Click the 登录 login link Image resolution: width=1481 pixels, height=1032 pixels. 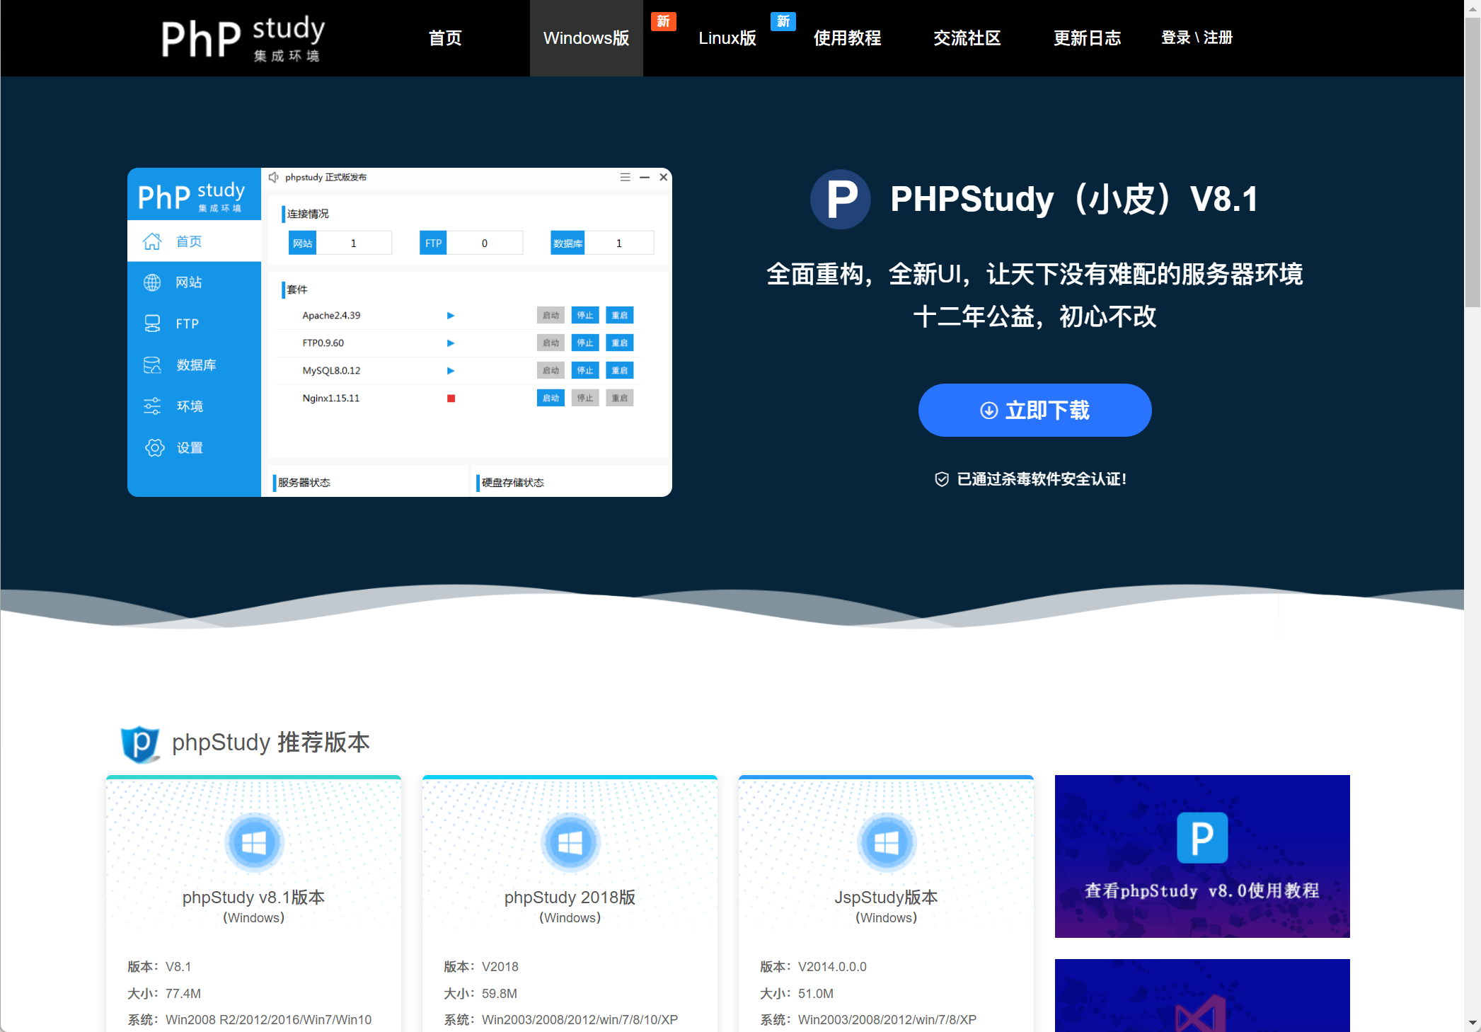click(x=1175, y=38)
